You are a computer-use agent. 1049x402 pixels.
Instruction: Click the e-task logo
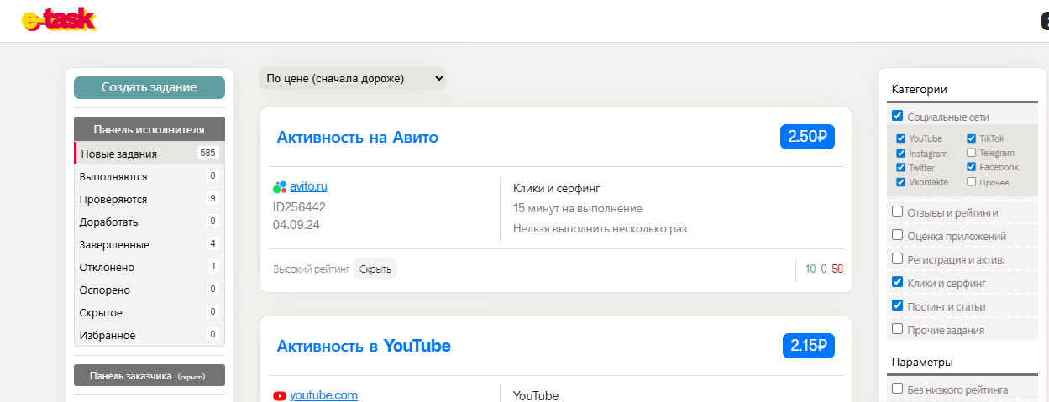click(x=59, y=20)
